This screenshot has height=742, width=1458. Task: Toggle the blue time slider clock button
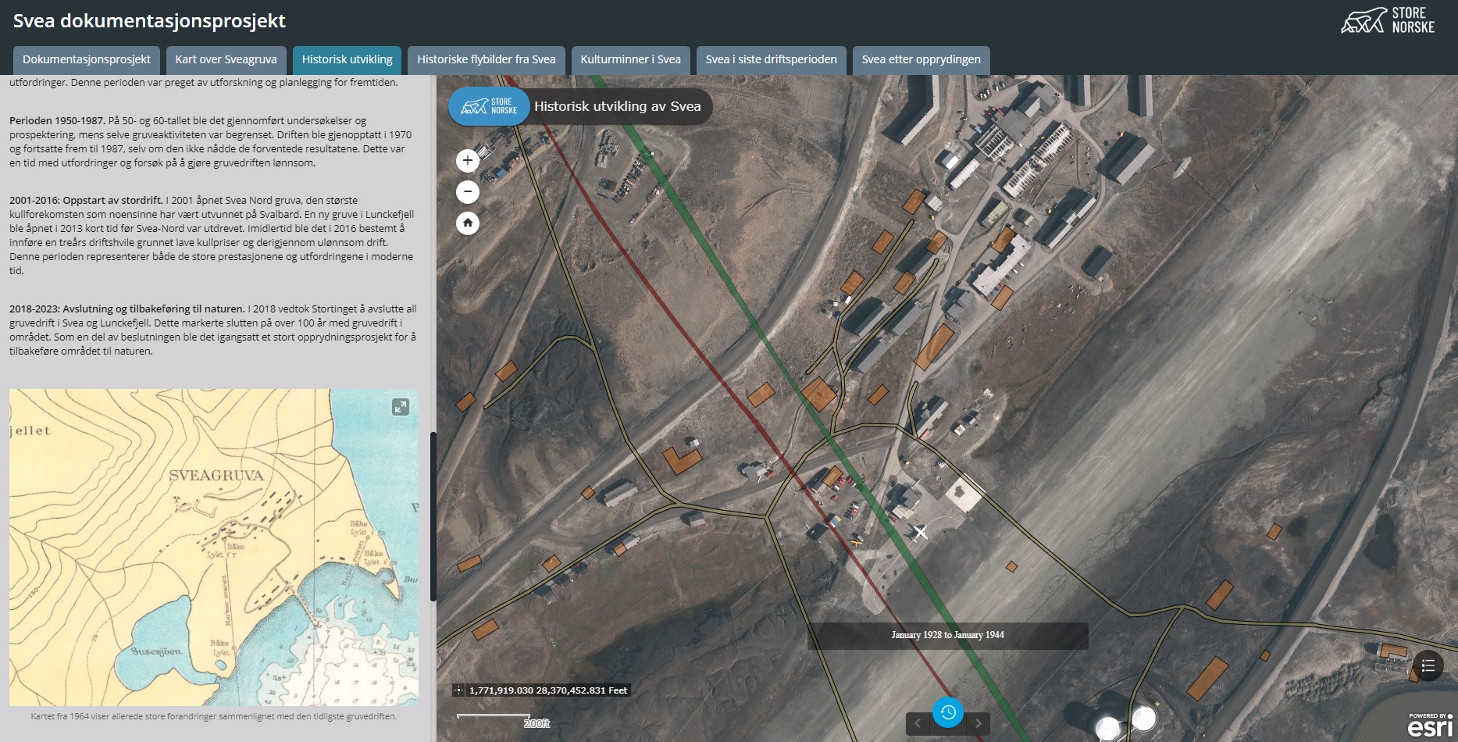click(x=947, y=712)
